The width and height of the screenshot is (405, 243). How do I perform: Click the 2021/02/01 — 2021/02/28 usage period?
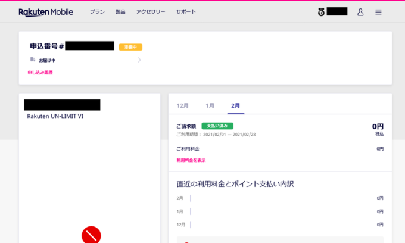pos(229,135)
